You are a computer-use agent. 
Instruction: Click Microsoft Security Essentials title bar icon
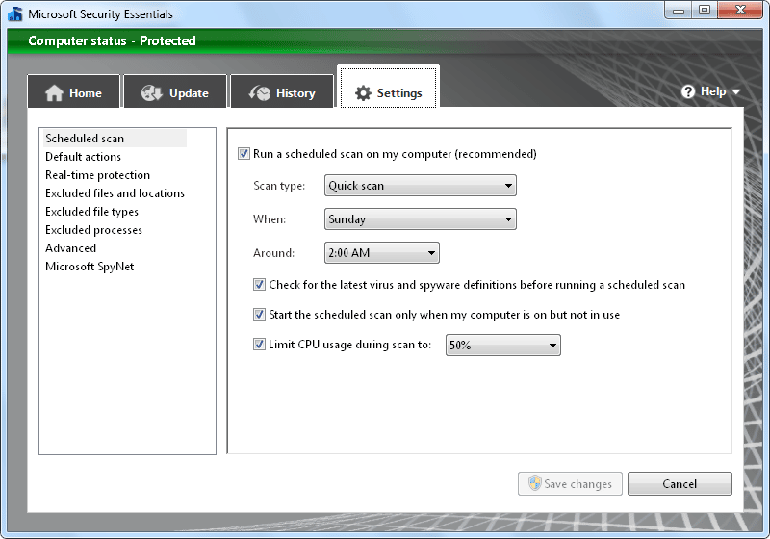click(x=14, y=14)
